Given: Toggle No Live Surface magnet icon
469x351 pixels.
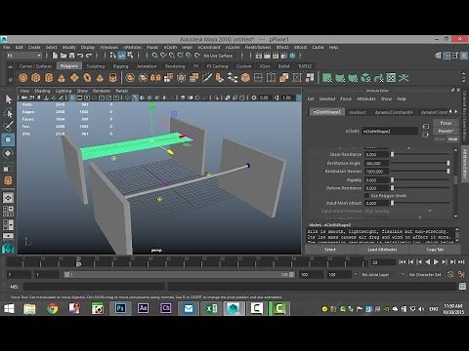Looking at the screenshot, I should pyautogui.click(x=197, y=56).
